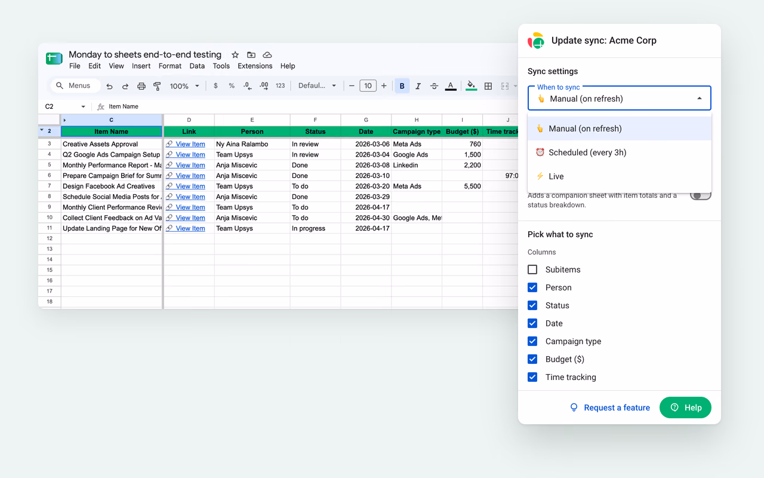
Task: Open the fill color picker
Action: [472, 86]
